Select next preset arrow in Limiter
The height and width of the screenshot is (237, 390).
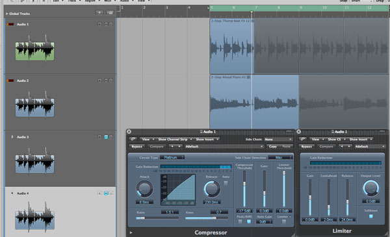[348, 146]
